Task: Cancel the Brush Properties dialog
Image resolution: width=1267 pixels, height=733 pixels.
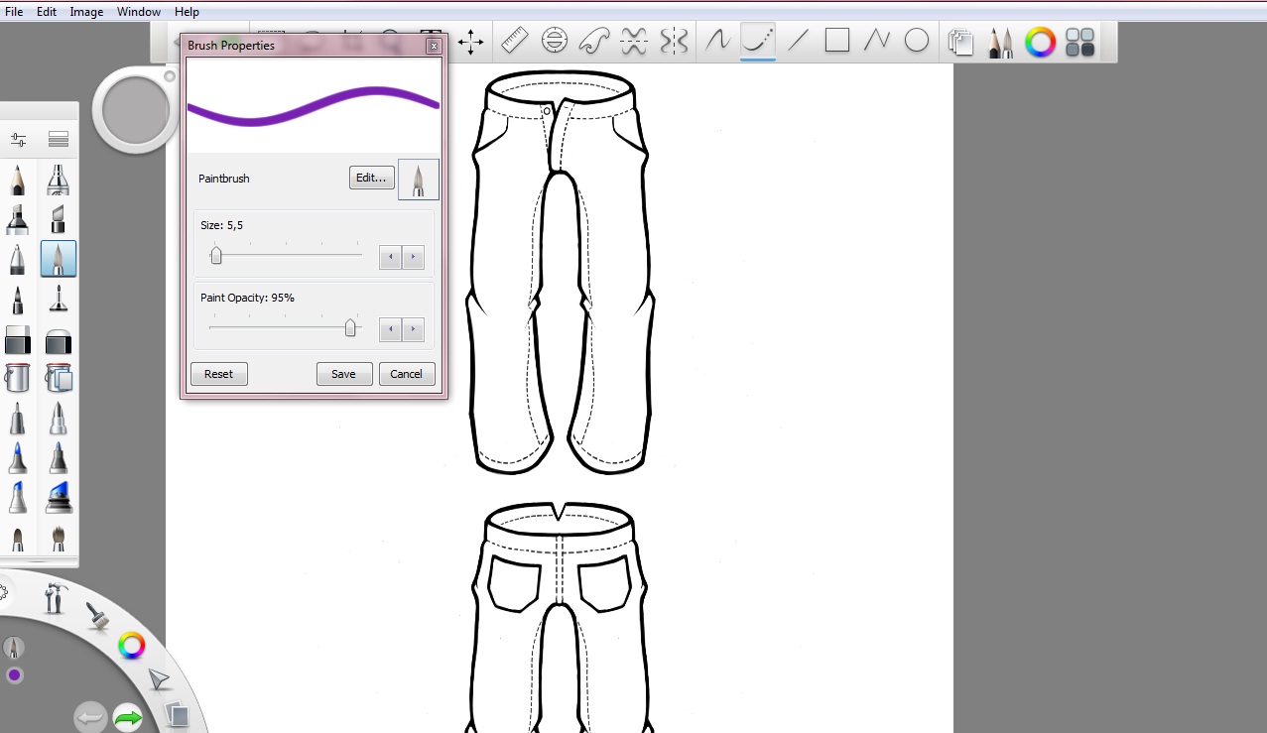Action: pos(407,374)
